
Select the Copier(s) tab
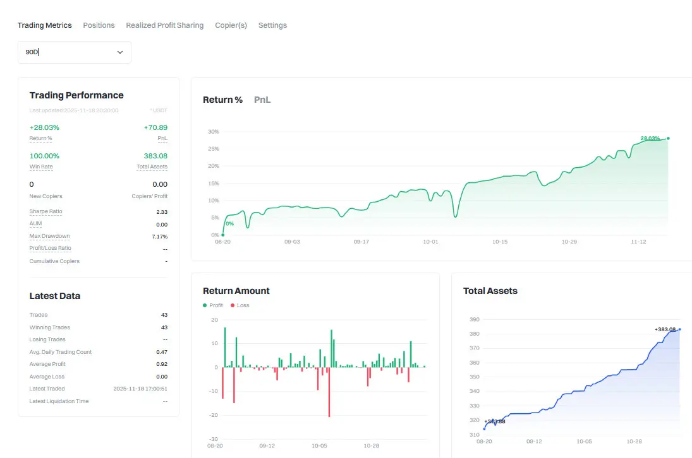point(231,25)
